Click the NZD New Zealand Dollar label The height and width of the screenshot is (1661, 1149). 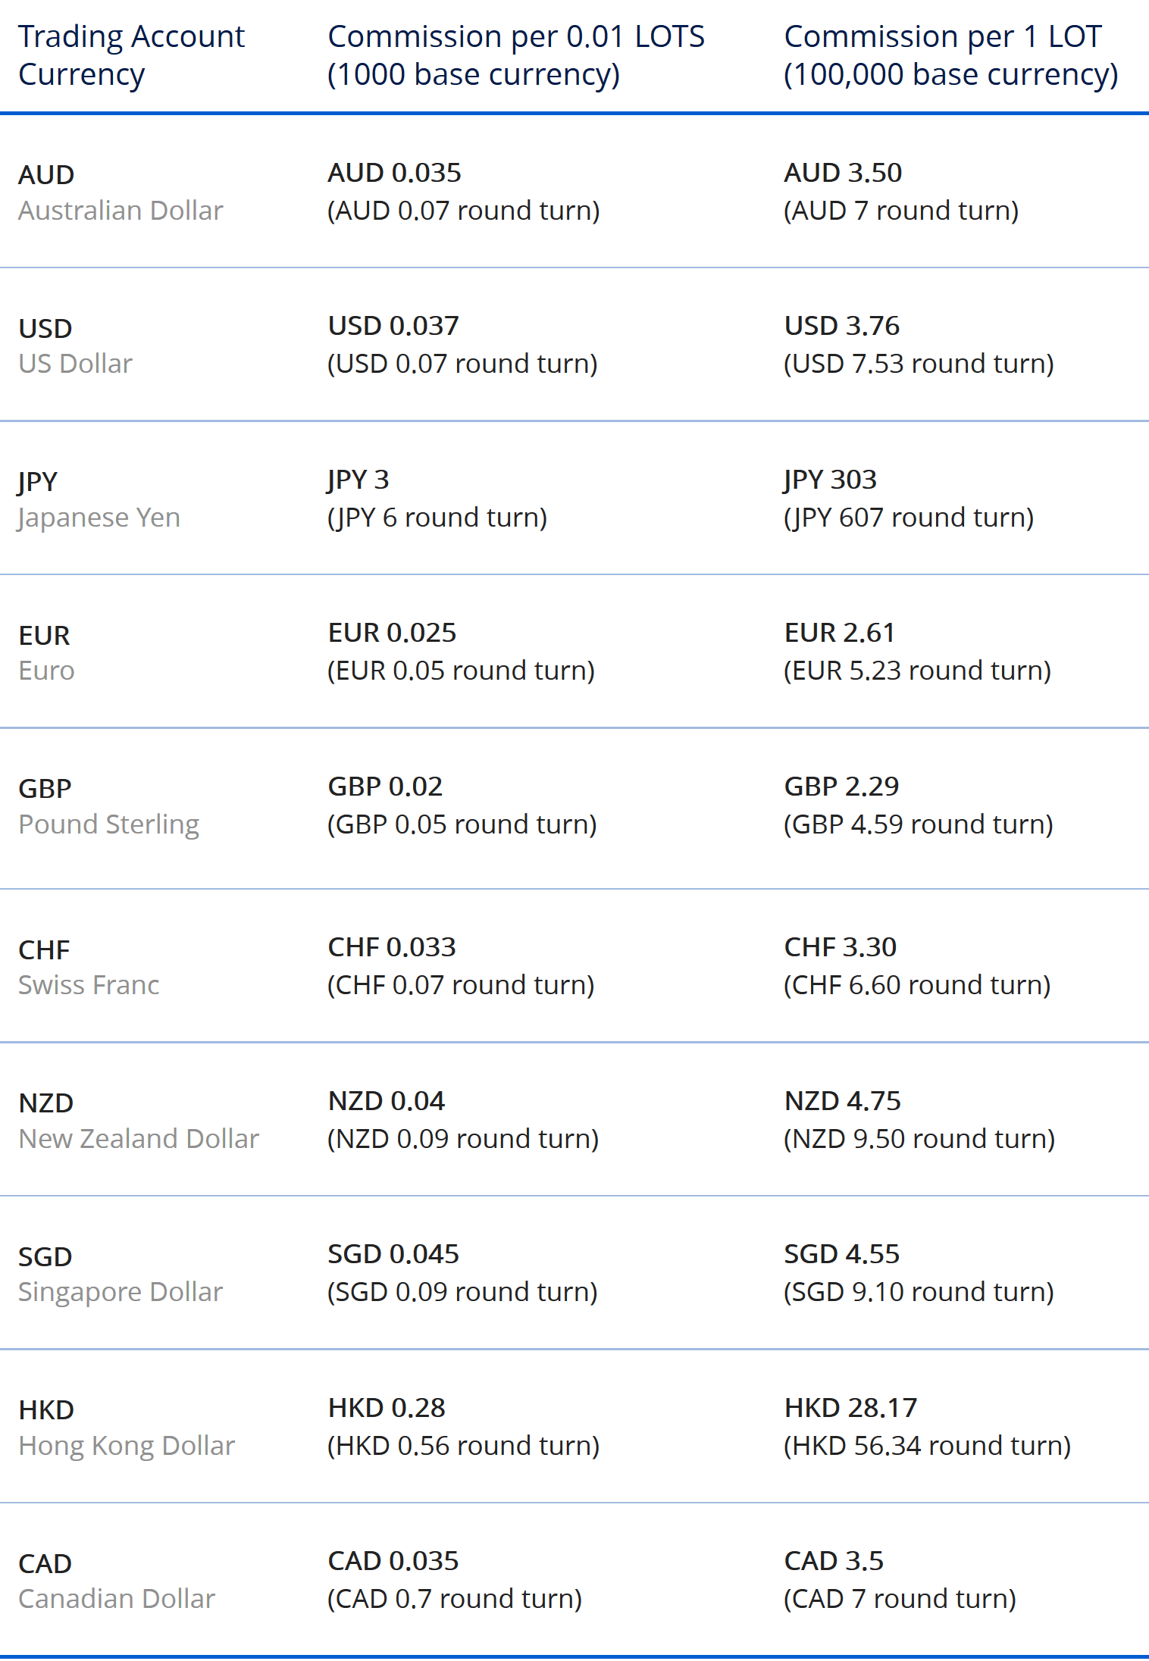tap(139, 1121)
